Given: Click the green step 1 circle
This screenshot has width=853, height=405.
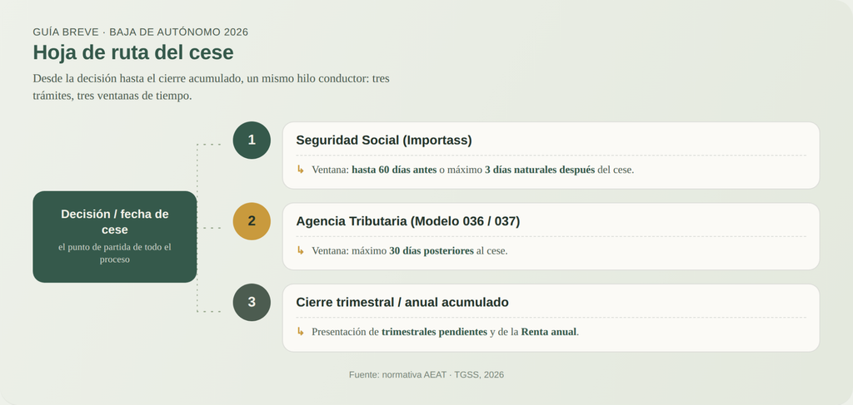Looking at the screenshot, I should point(252,140).
